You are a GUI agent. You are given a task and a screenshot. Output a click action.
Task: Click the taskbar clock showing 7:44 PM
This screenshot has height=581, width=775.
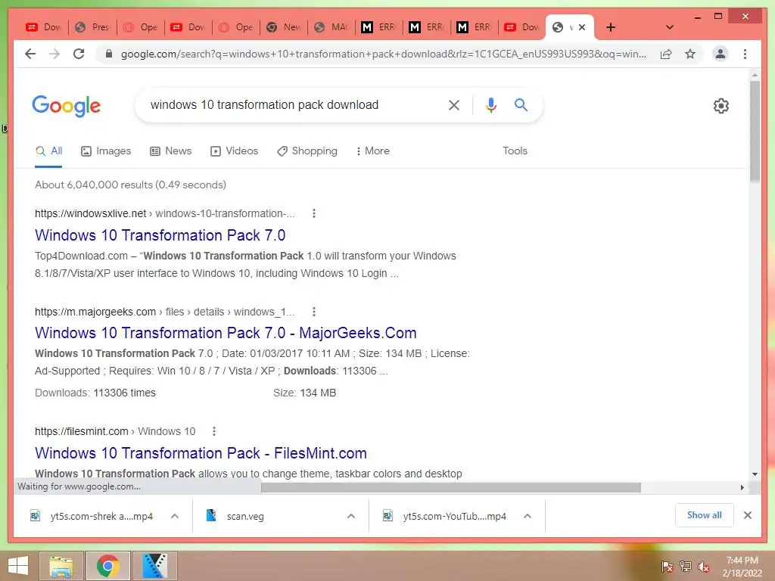742,567
